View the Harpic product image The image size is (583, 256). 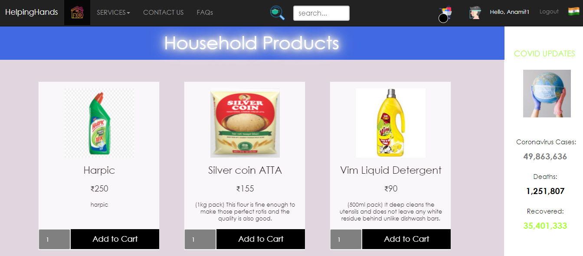[99, 123]
